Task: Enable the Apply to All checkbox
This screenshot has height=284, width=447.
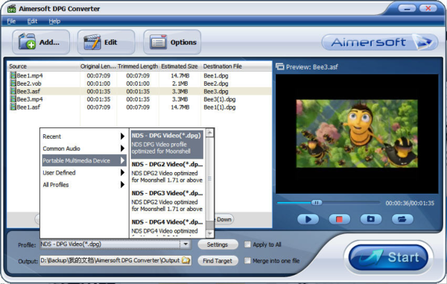Action: pos(247,244)
